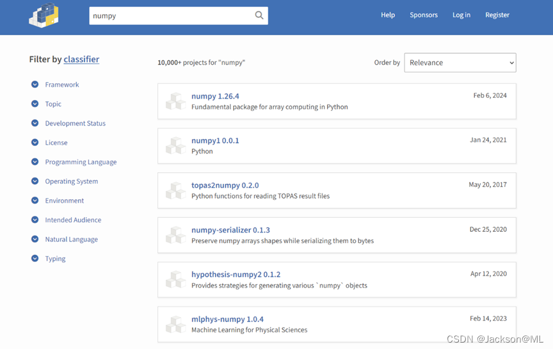Click the Intended Audience filter label
This screenshot has height=349, width=553.
[73, 220]
